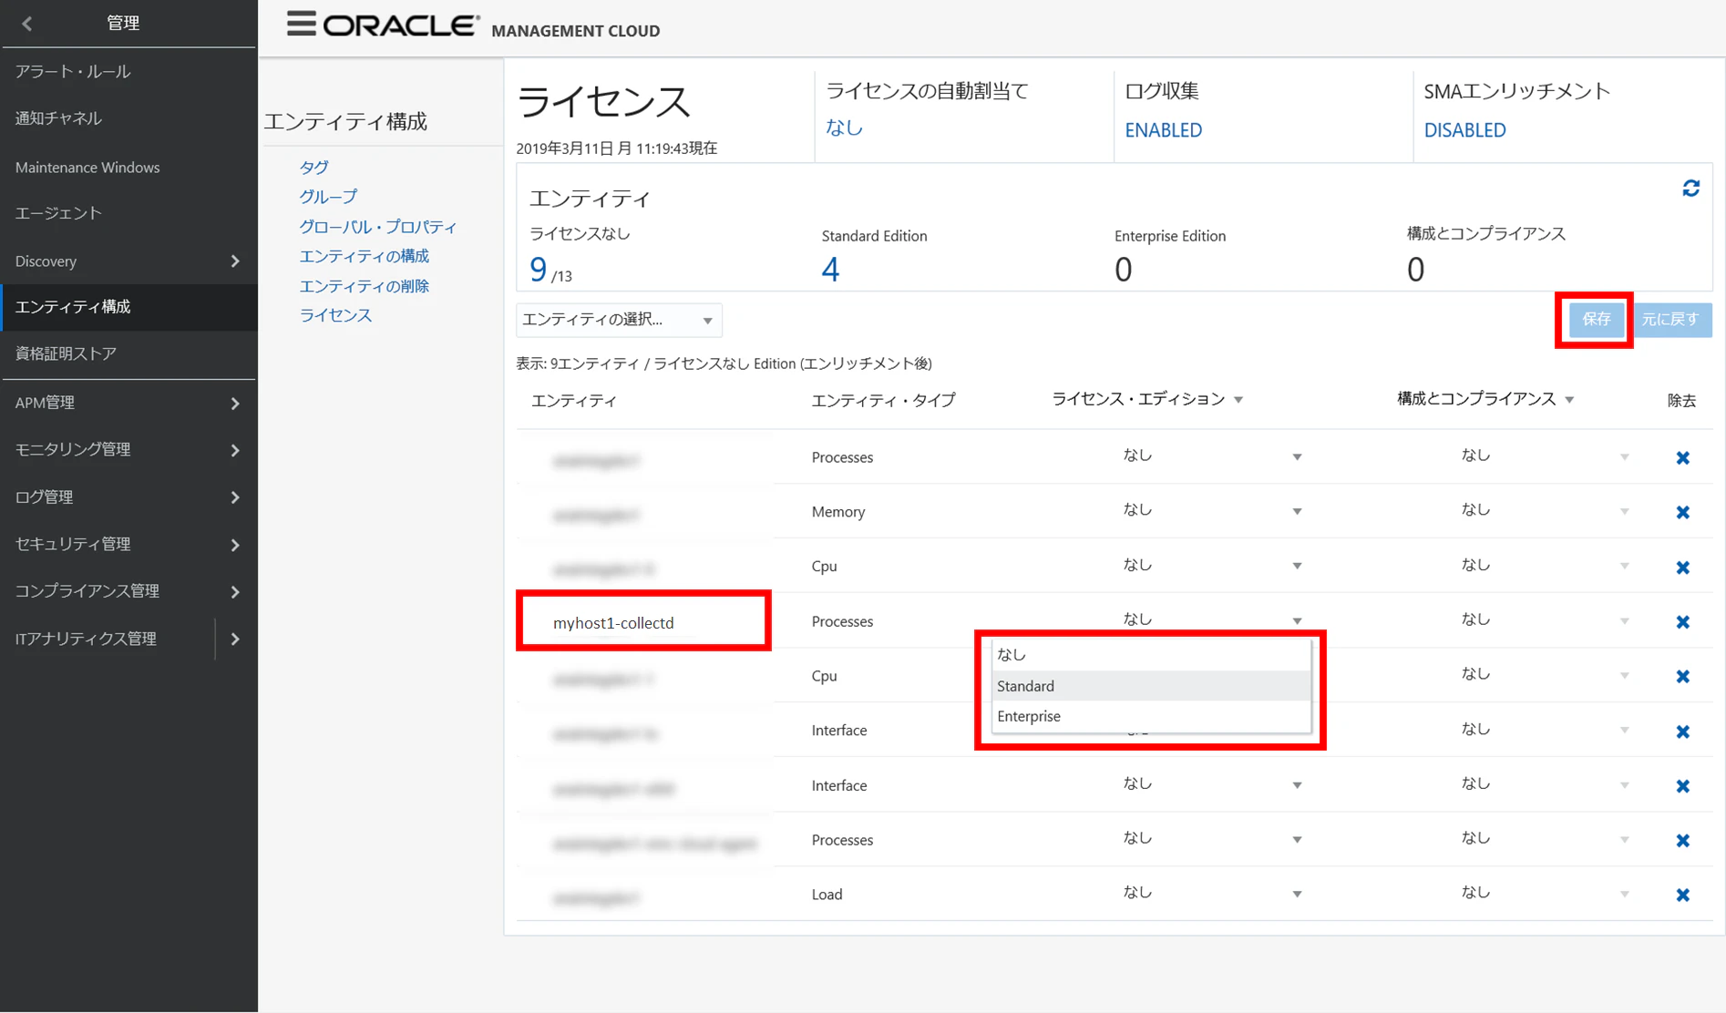Image resolution: width=1726 pixels, height=1013 pixels.
Task: Open the グローバル・プロパティ link
Action: 378,227
